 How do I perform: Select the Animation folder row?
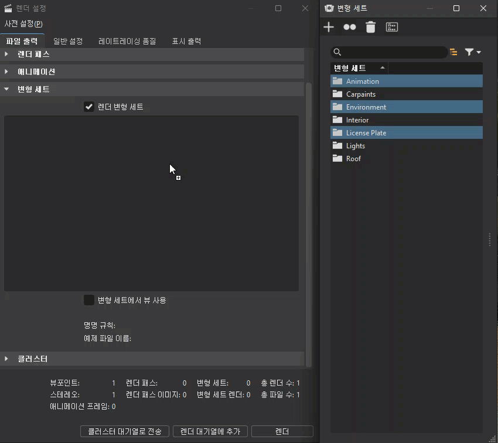[x=406, y=81]
